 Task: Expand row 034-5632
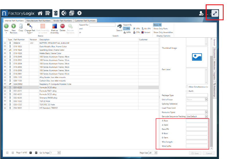tap(5, 108)
